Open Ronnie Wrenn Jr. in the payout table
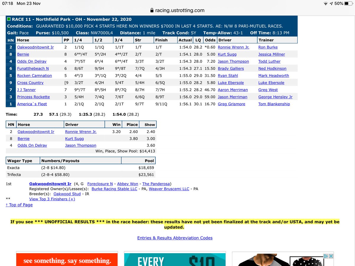355x266 pixels. [81, 132]
